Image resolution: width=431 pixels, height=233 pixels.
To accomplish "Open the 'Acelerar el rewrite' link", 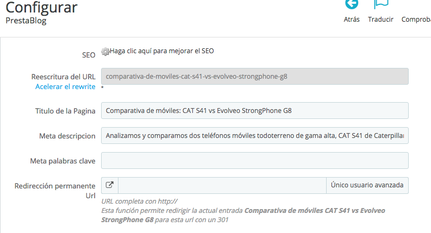I will coord(65,86).
